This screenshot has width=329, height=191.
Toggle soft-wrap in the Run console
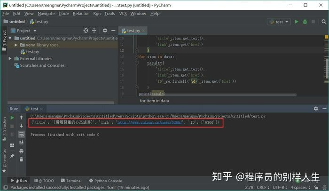[22, 134]
